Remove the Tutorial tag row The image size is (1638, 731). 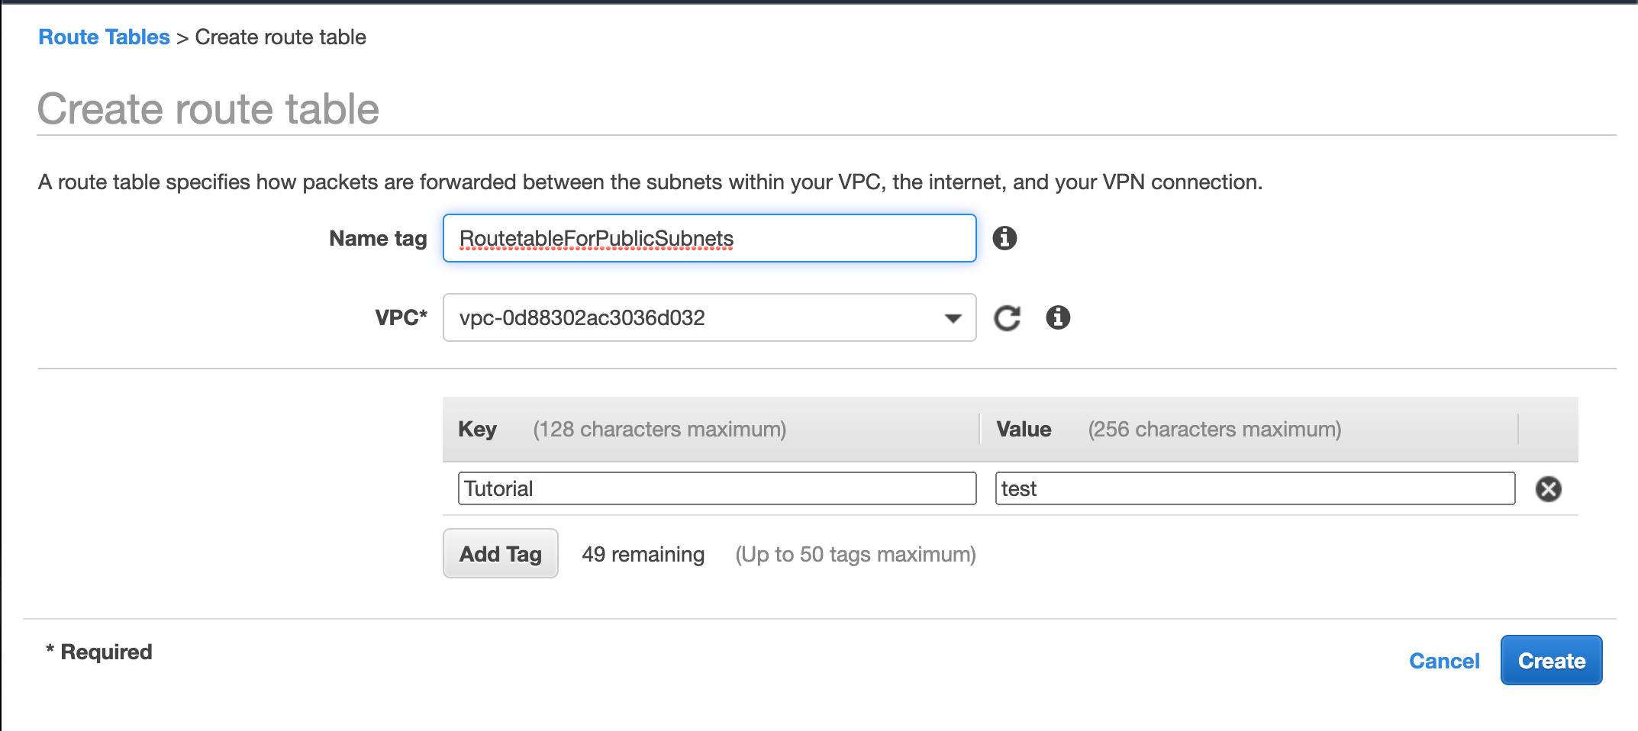point(1548,489)
